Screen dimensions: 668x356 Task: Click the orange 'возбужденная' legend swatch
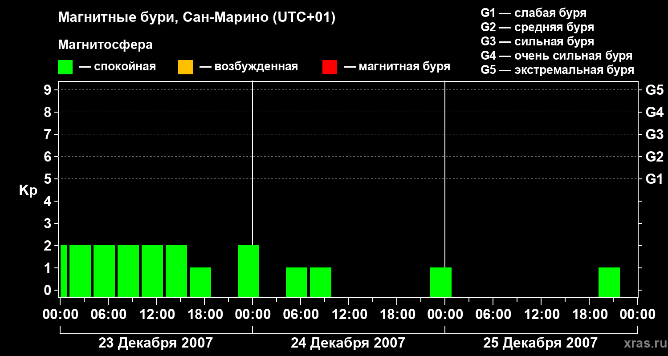(185, 67)
